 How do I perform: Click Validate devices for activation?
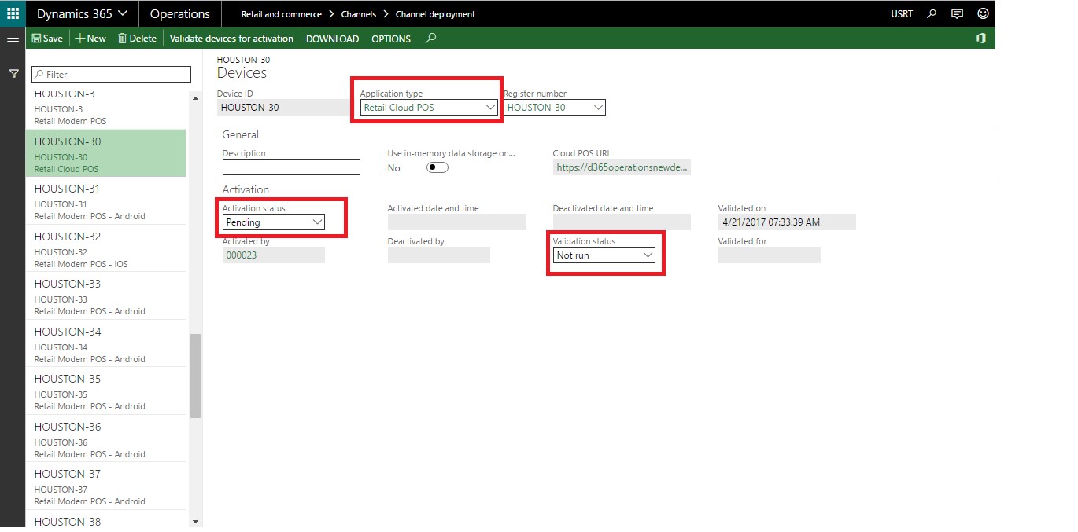pyautogui.click(x=231, y=38)
